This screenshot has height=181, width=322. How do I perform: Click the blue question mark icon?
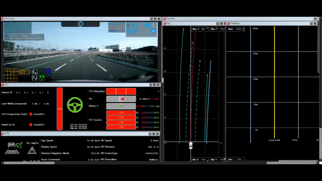click(48, 72)
